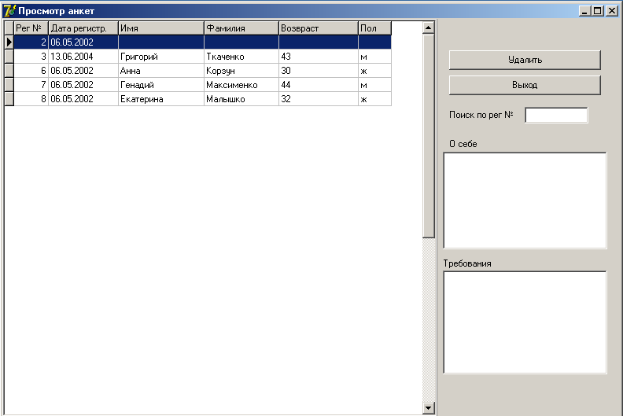Click the scrollbar down arrow of the grid
This screenshot has width=623, height=416.
429,408
